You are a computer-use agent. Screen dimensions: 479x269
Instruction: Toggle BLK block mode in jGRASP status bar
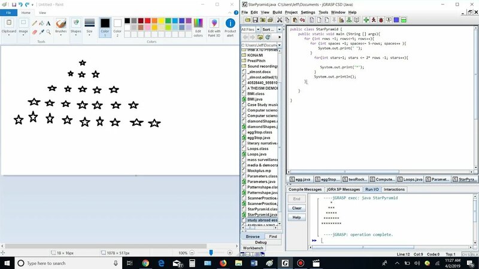[x=474, y=255]
